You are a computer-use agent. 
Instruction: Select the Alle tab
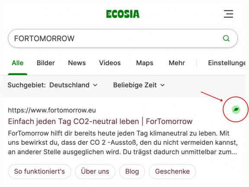coord(18,63)
